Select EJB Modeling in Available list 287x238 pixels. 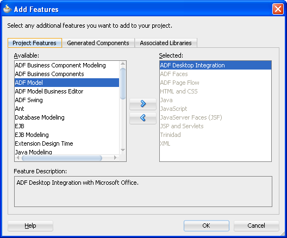pyautogui.click(x=67, y=135)
